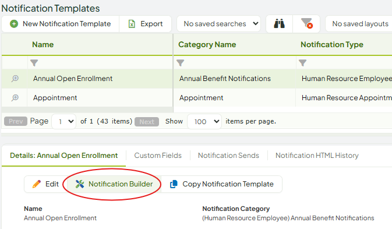Click the Annual Benefit Notifications category cell
The width and height of the screenshot is (392, 229).
pos(235,79)
